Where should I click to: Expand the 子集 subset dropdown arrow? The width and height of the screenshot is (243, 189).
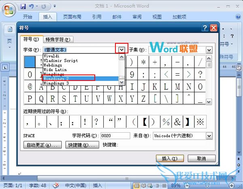[x=209, y=50]
